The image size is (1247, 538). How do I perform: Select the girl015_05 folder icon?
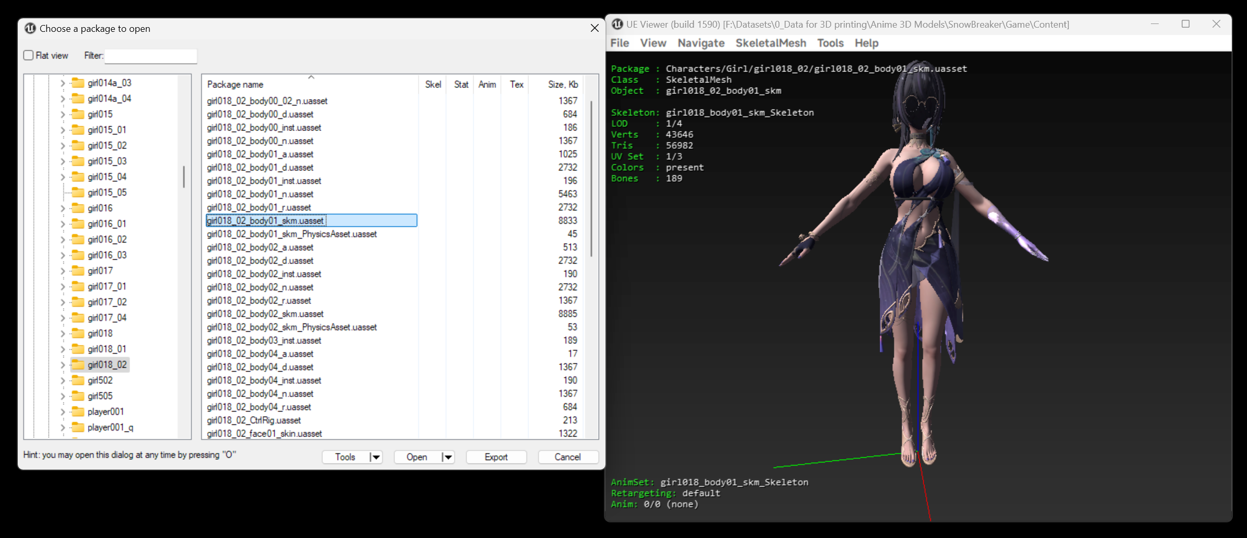click(x=78, y=192)
